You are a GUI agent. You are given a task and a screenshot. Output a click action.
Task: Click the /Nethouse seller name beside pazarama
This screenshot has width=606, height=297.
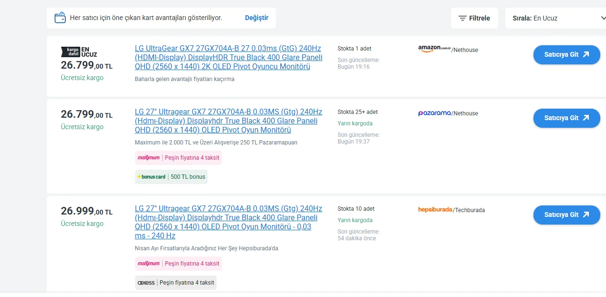(x=465, y=113)
